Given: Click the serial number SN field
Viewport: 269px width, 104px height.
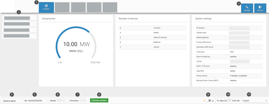Looking at the screenshot, I should click(35, 101).
